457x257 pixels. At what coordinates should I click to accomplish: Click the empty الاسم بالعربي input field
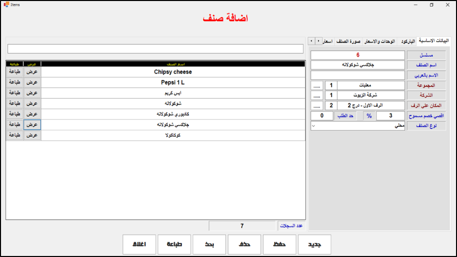point(358,75)
